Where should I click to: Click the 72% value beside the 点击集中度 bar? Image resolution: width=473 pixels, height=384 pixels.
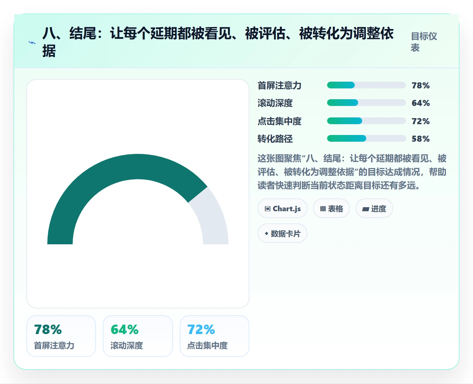tap(421, 121)
